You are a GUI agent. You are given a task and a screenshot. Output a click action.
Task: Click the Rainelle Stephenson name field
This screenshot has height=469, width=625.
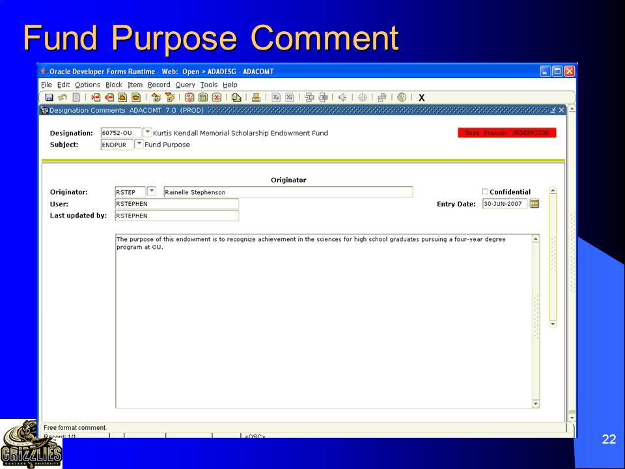click(288, 192)
